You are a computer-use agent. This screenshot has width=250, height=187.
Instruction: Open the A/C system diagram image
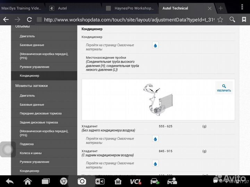[158, 100]
